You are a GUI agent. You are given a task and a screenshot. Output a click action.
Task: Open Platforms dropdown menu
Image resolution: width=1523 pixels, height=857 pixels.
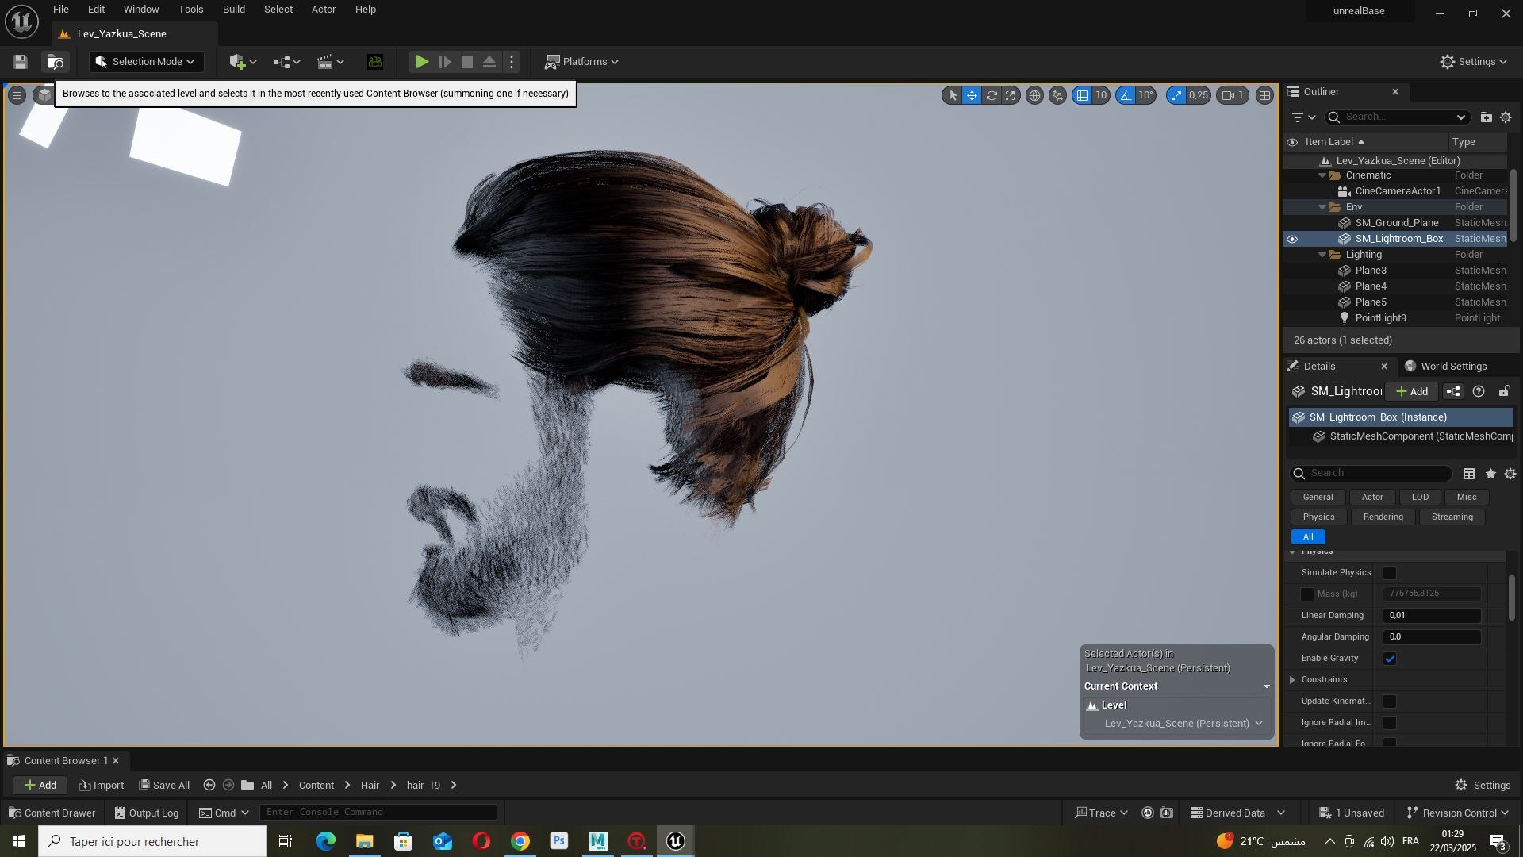point(582,62)
